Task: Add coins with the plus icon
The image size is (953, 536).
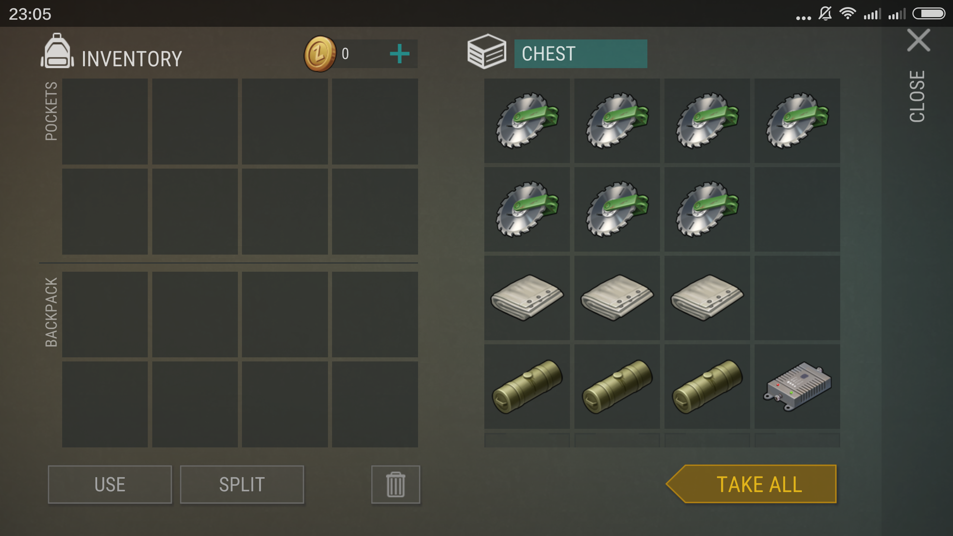Action: point(399,54)
